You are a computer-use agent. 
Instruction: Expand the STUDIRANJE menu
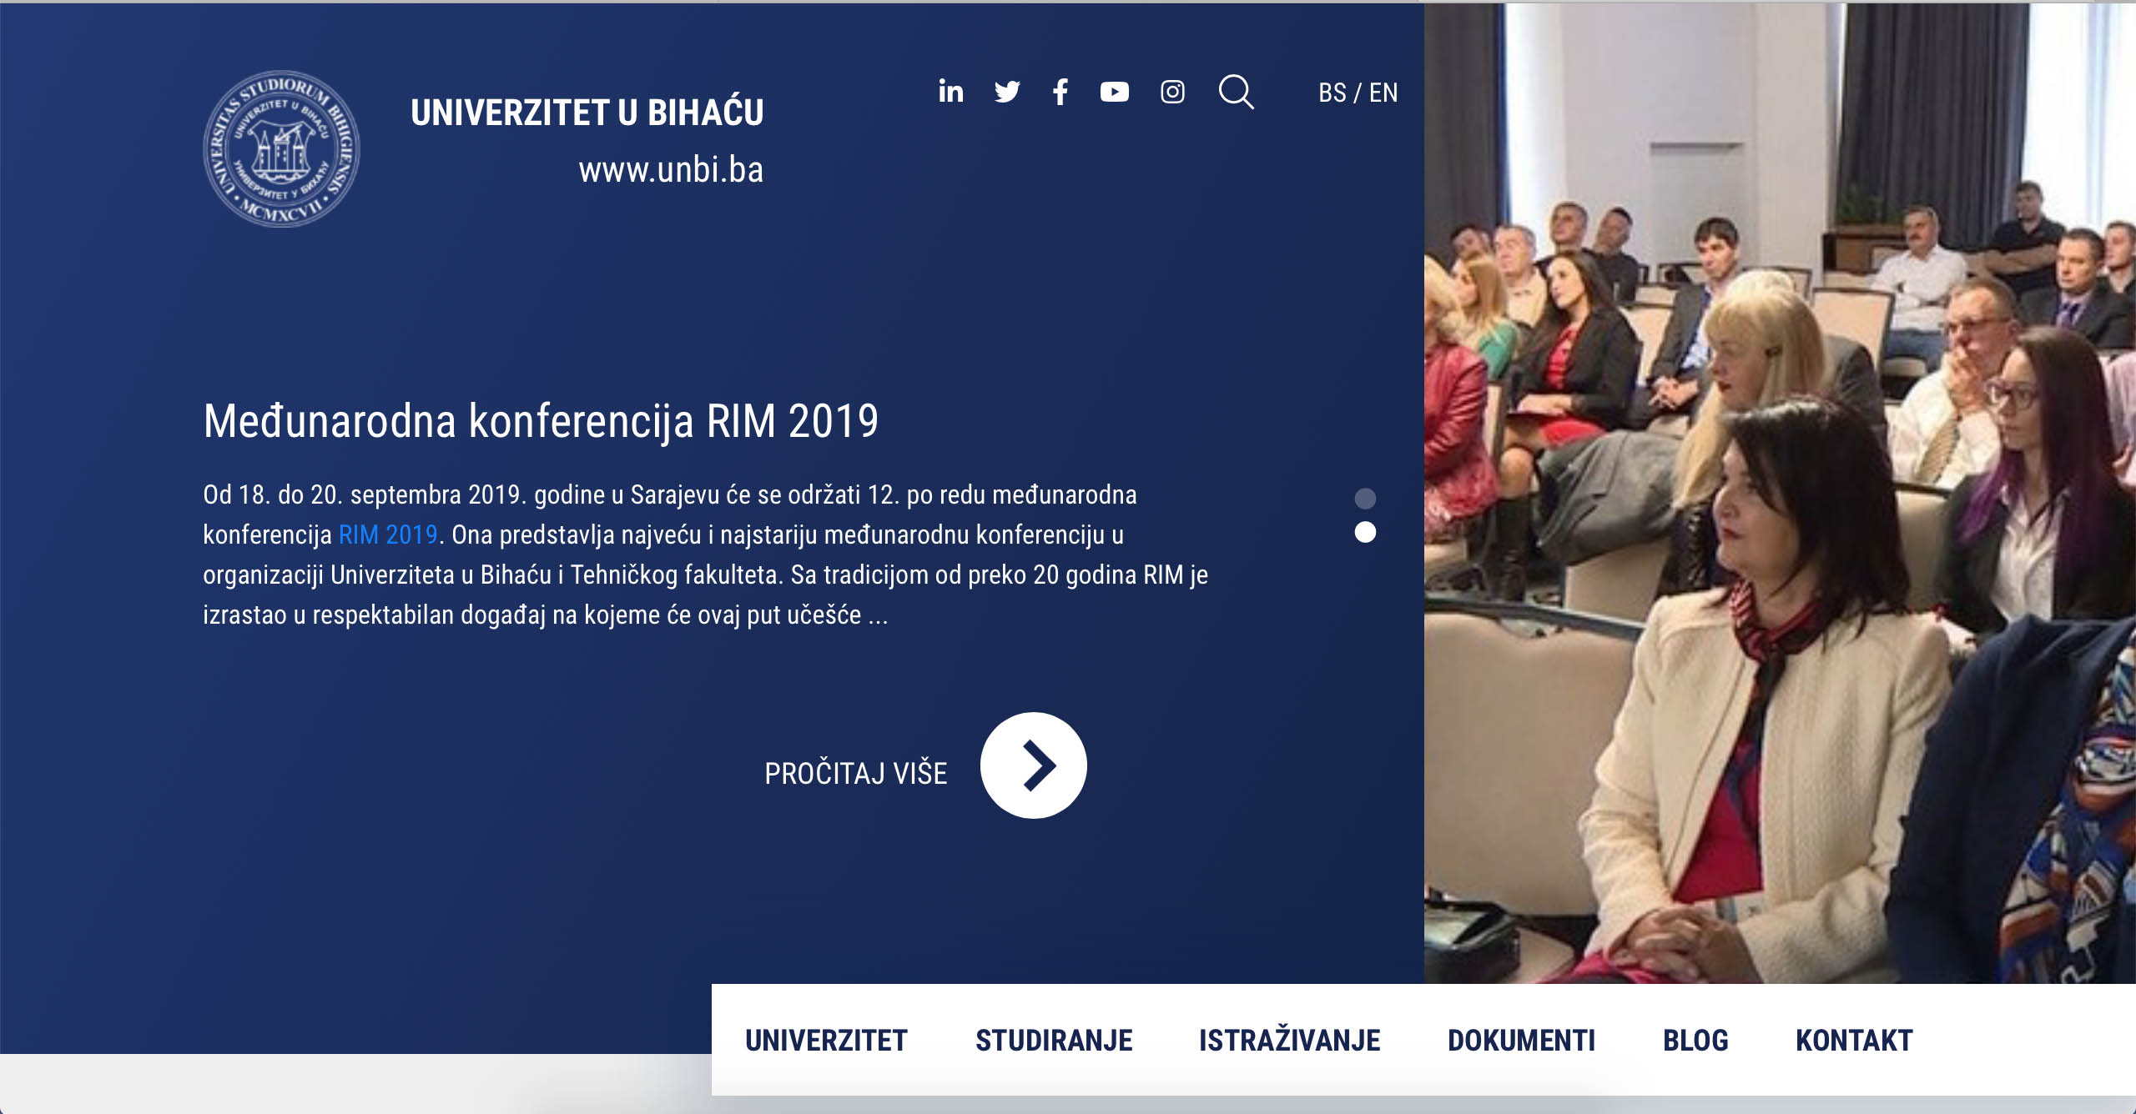click(x=1054, y=1041)
